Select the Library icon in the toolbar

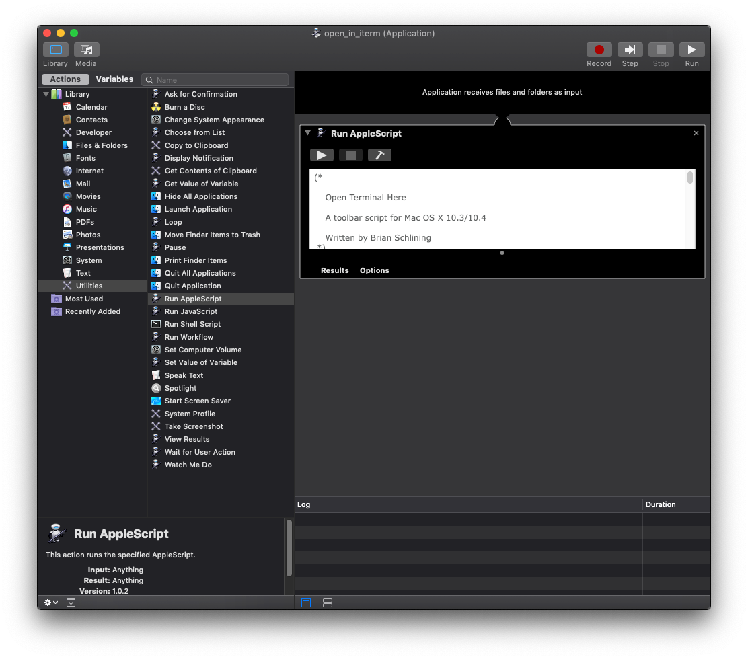pyautogui.click(x=55, y=50)
